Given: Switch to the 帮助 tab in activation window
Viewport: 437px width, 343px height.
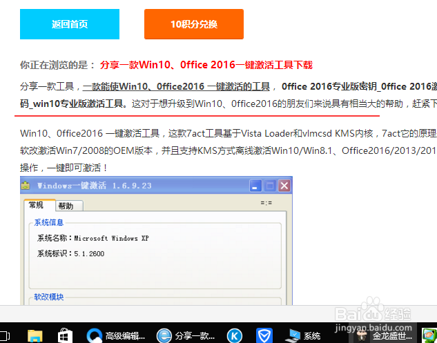Looking at the screenshot, I should [69, 206].
